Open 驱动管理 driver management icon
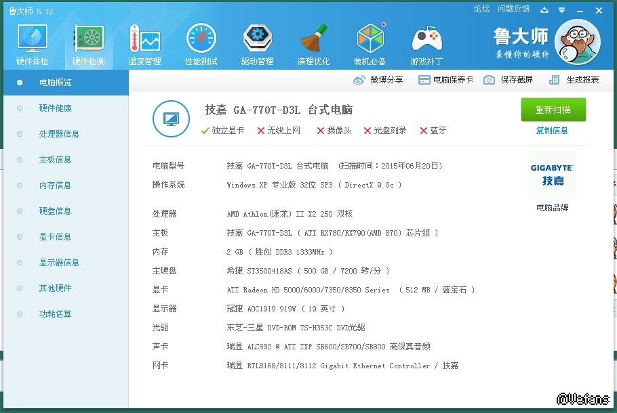The width and height of the screenshot is (617, 413). pos(257,39)
